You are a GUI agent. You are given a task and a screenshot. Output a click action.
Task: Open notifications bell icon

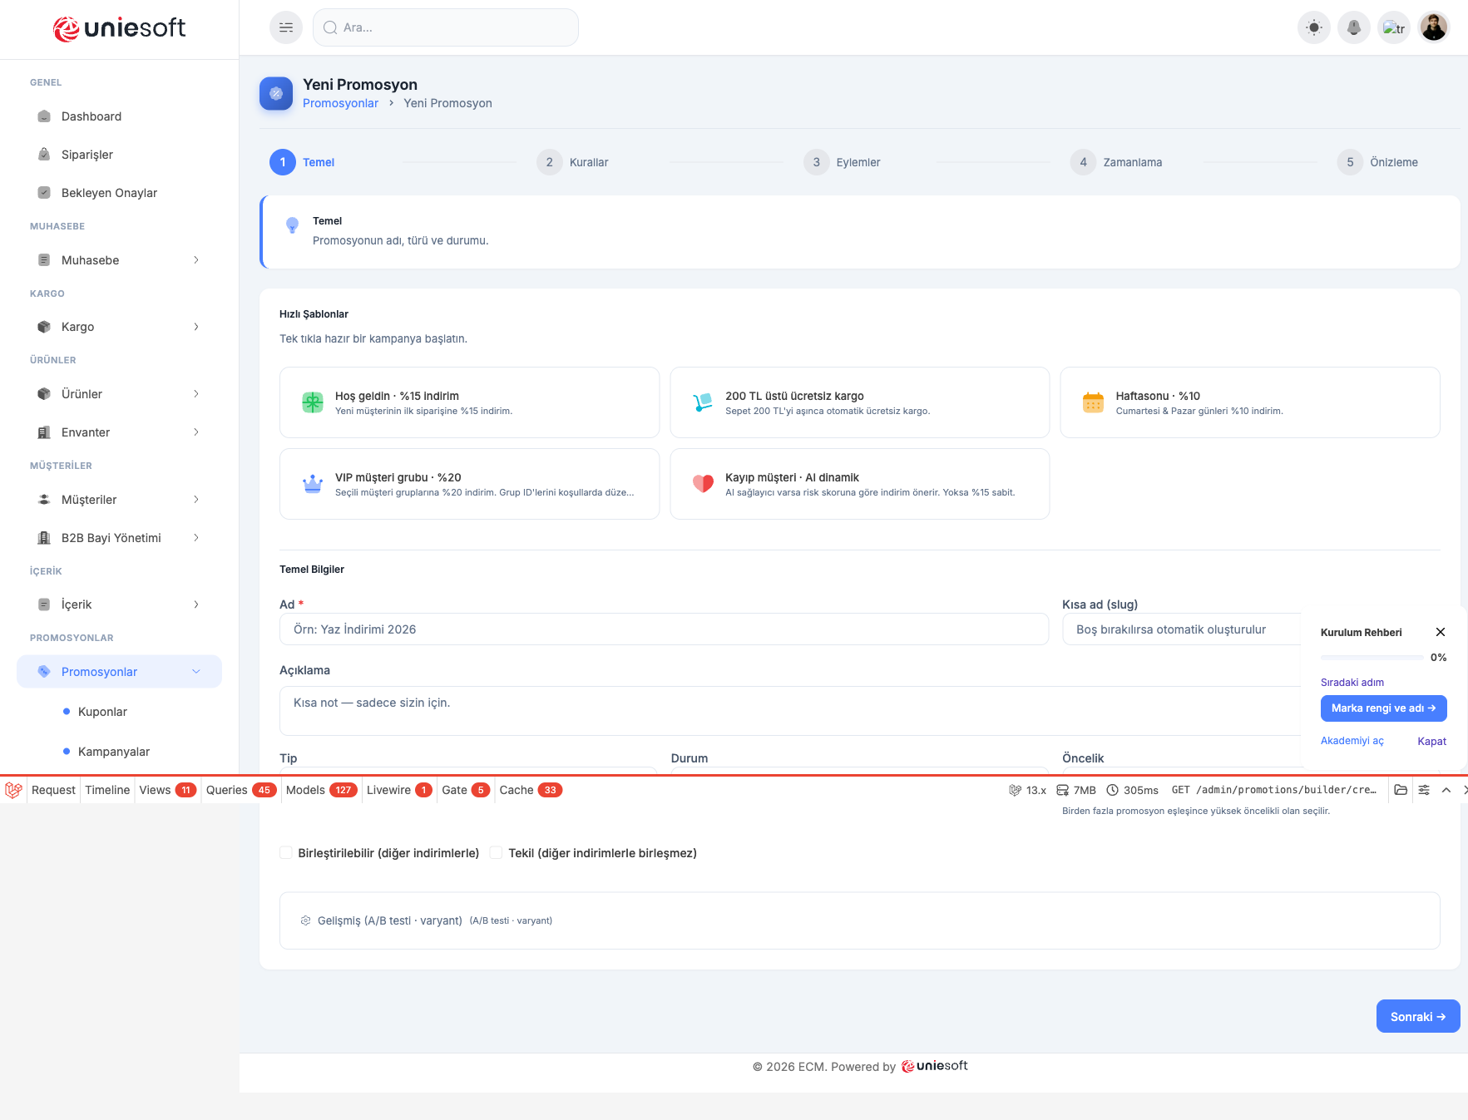[x=1354, y=27]
